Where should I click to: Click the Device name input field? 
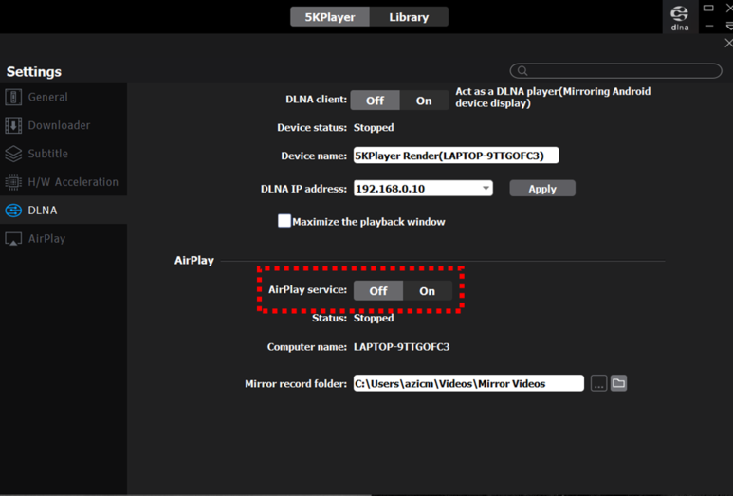click(x=456, y=156)
